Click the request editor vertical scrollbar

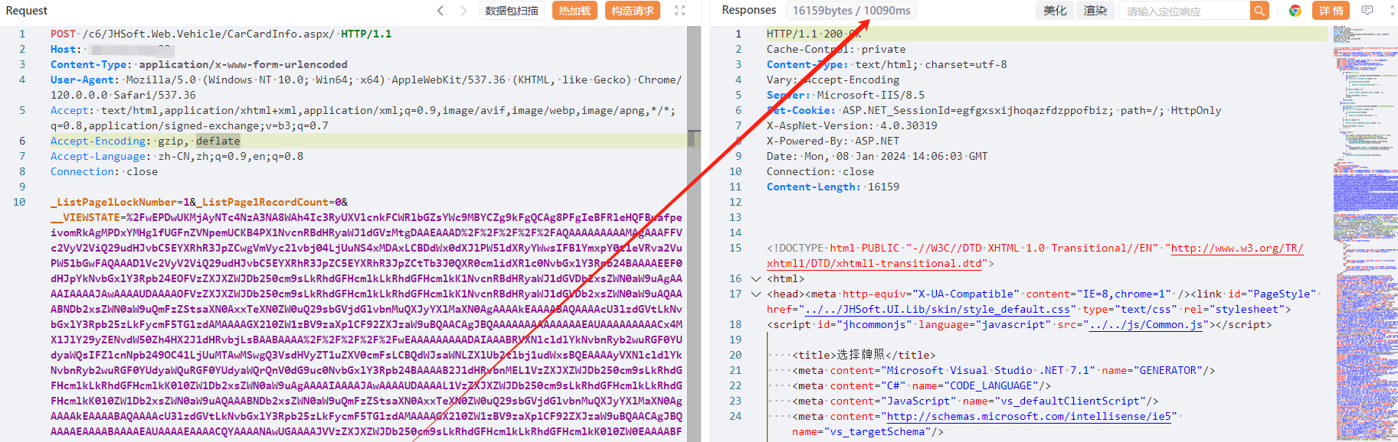[x=694, y=234]
